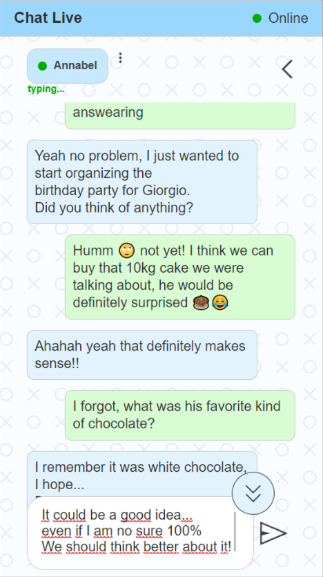
Task: Jump to latest messages with double-chevron button
Action: click(253, 493)
